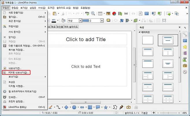Viewport: 190px width, 116px height.
Task: Expand the '보내기' submenu arrow
Action: (x=45, y=77)
